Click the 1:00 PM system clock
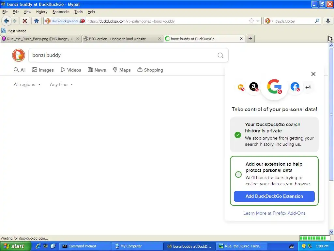This screenshot has width=334, height=251. [x=322, y=246]
